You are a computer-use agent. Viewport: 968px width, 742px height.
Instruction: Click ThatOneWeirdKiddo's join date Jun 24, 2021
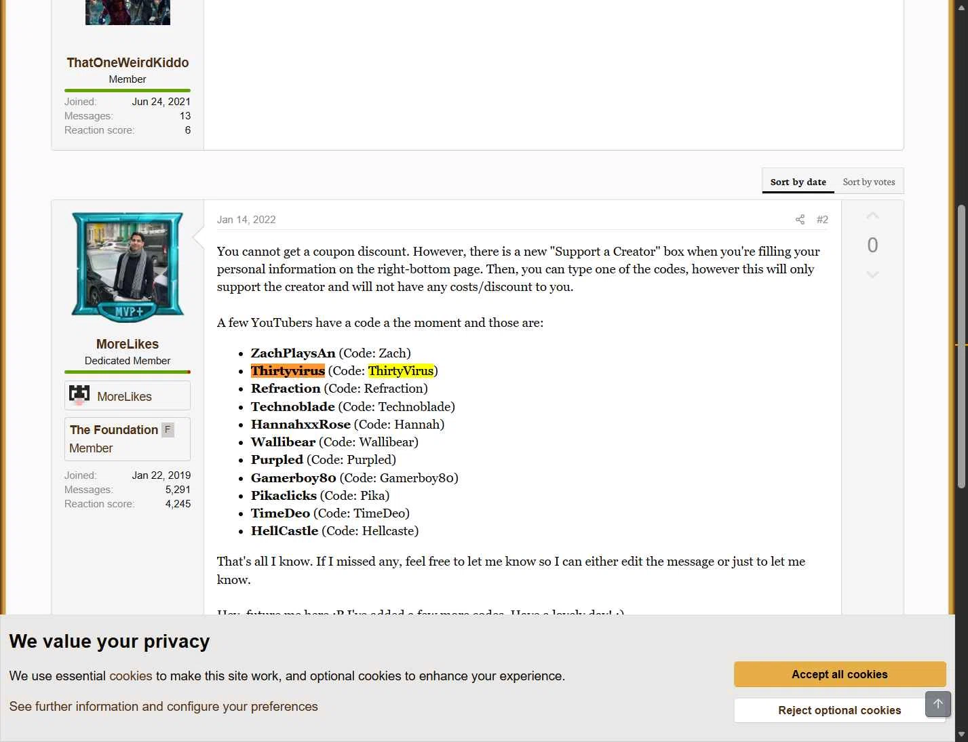161,102
